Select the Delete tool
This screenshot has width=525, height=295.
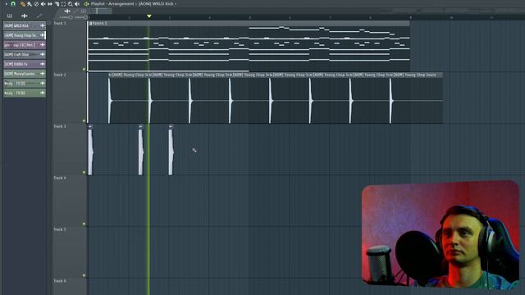(x=36, y=4)
